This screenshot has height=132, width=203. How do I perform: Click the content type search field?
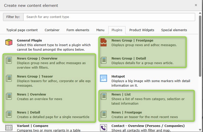[x=109, y=17]
